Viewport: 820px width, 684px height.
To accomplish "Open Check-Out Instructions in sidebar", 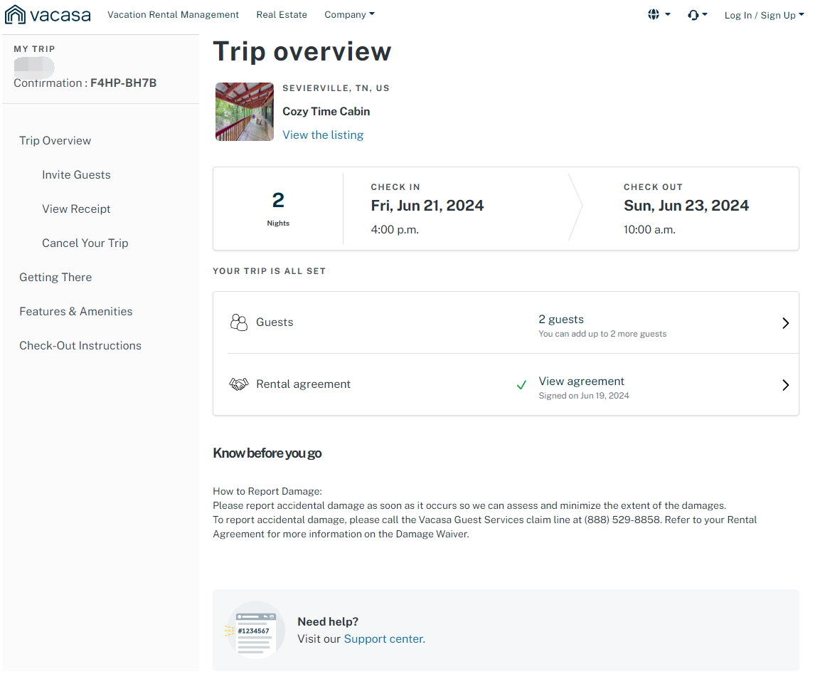I will tap(80, 346).
